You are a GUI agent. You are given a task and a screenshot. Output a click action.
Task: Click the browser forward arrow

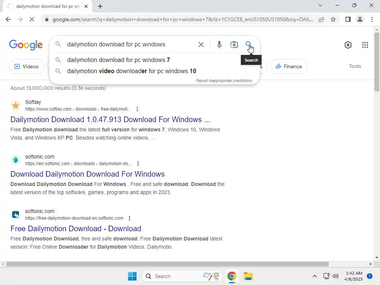[x=20, y=19]
